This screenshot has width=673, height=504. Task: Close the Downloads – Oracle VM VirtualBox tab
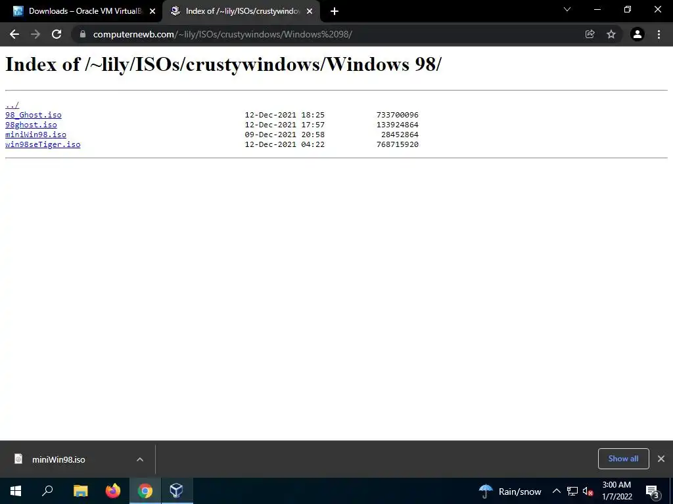tap(152, 11)
